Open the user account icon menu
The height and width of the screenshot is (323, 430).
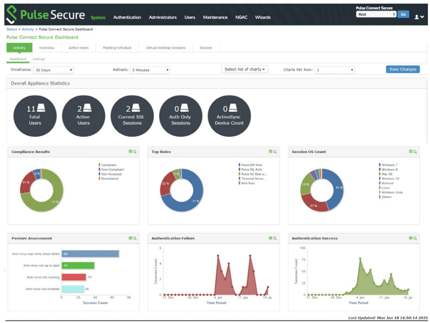click(419, 17)
